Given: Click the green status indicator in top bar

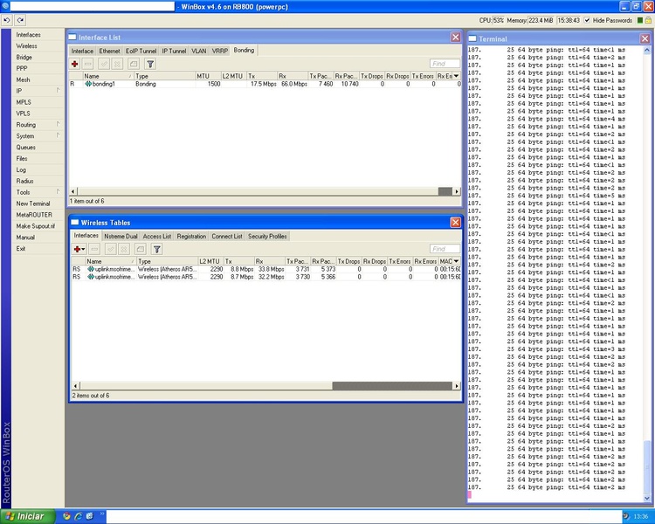Looking at the screenshot, I should pos(640,20).
